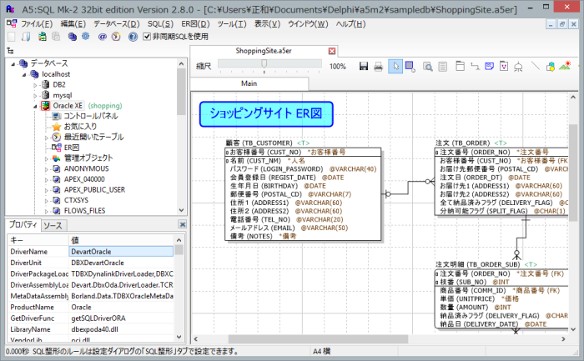584x361 pixels.
Task: Select the lamp-shaped tool icon in ER toolbar
Action: pyautogui.click(x=518, y=67)
